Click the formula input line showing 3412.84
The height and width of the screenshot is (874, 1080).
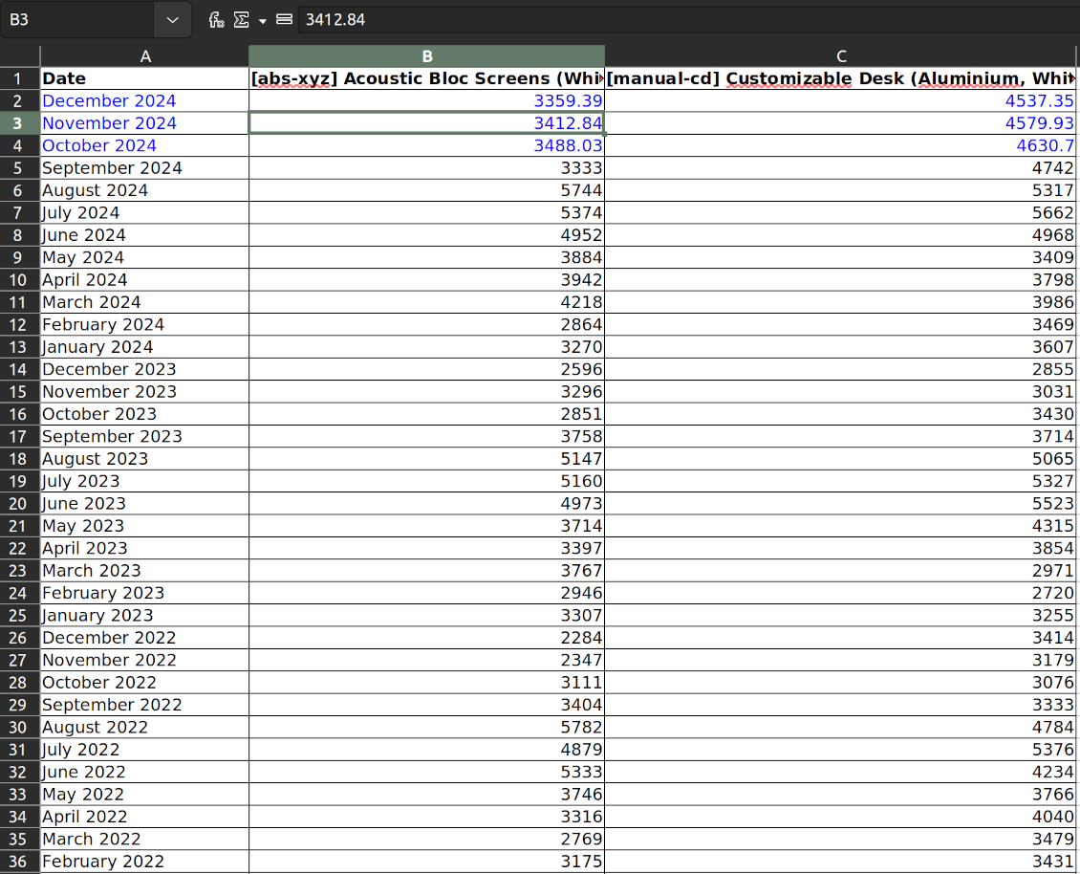[687, 19]
